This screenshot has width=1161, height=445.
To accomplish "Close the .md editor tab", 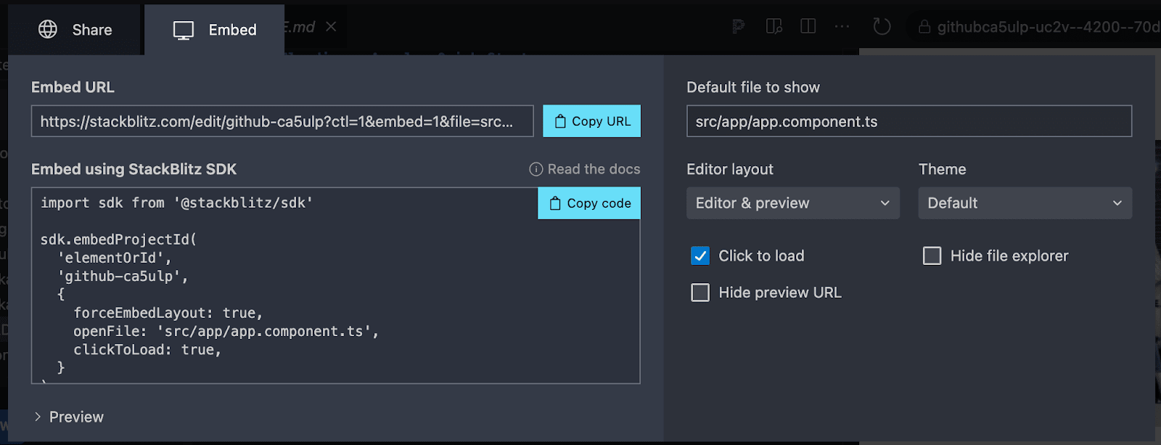I will click(331, 27).
